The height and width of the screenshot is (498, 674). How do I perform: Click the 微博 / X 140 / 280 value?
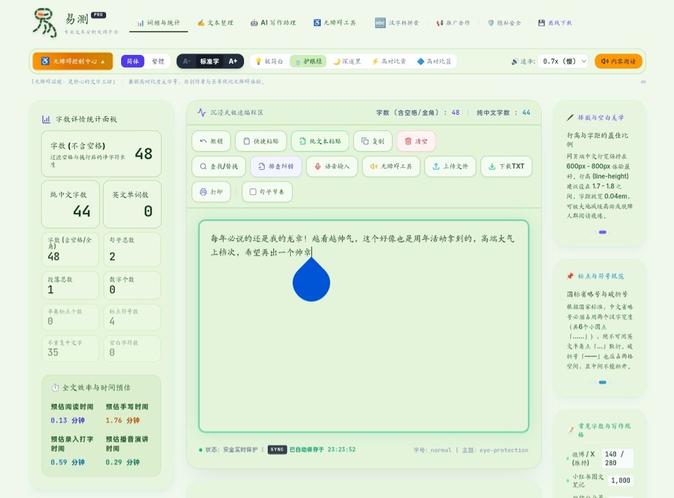tap(617, 459)
